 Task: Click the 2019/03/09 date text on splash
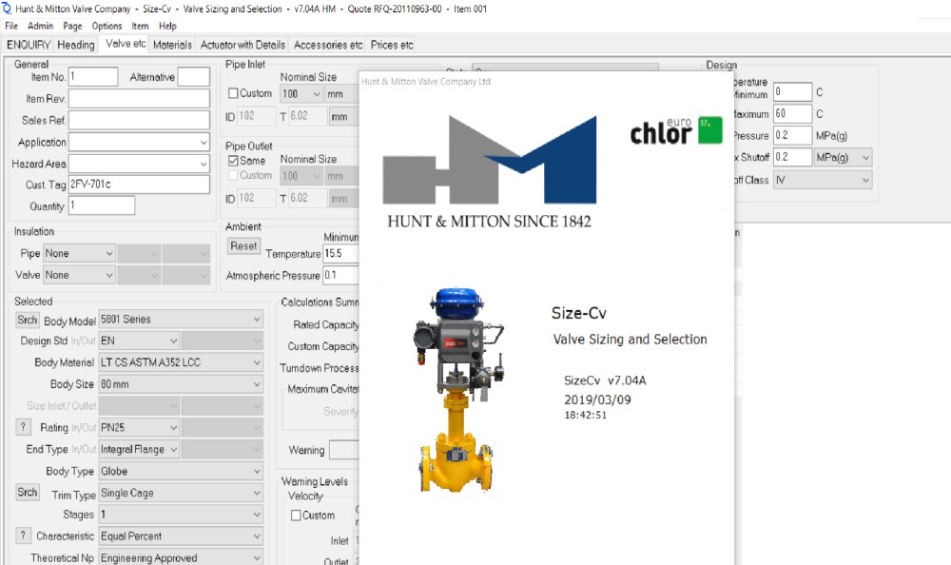597,399
